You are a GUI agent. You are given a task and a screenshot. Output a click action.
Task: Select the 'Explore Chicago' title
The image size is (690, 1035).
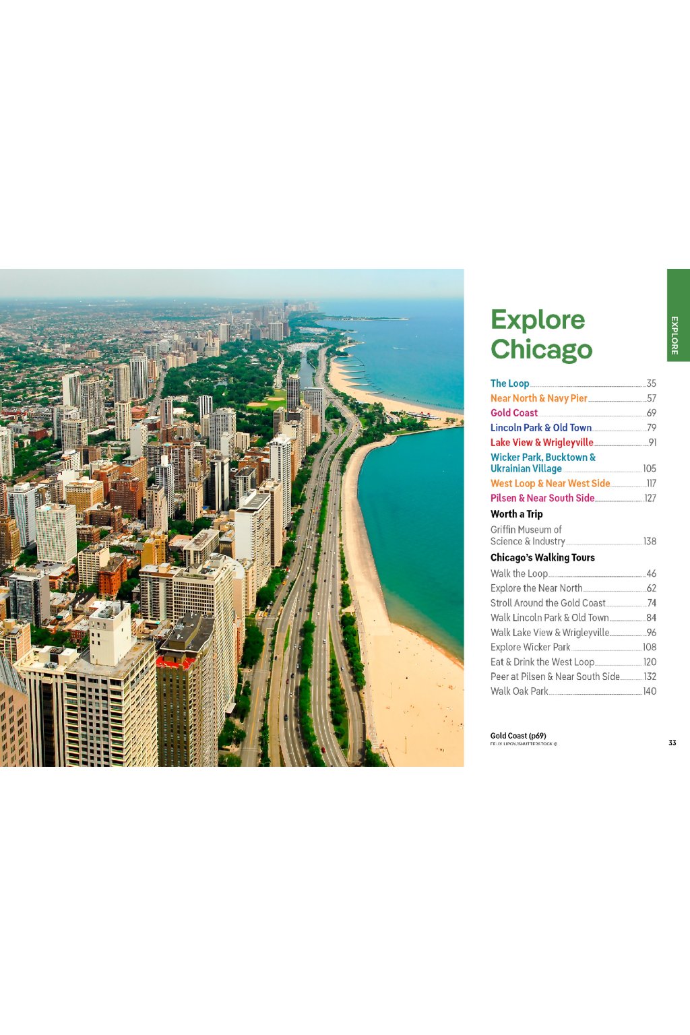(x=541, y=334)
